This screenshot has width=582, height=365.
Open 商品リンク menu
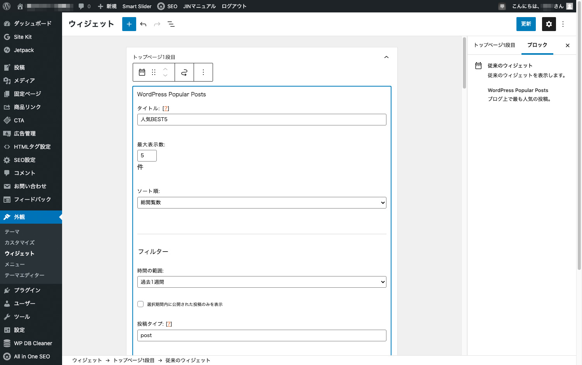[31, 107]
